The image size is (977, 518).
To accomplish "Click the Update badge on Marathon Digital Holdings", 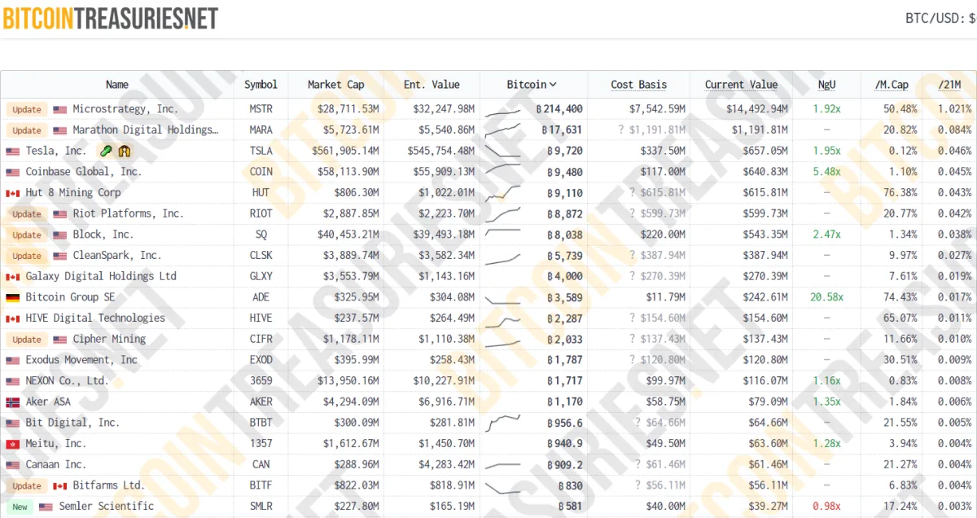I will pyautogui.click(x=27, y=130).
